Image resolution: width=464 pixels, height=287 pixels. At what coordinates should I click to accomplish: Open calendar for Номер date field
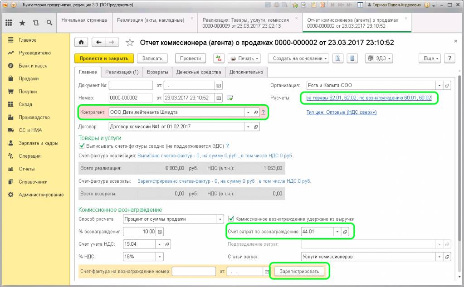tap(219, 98)
